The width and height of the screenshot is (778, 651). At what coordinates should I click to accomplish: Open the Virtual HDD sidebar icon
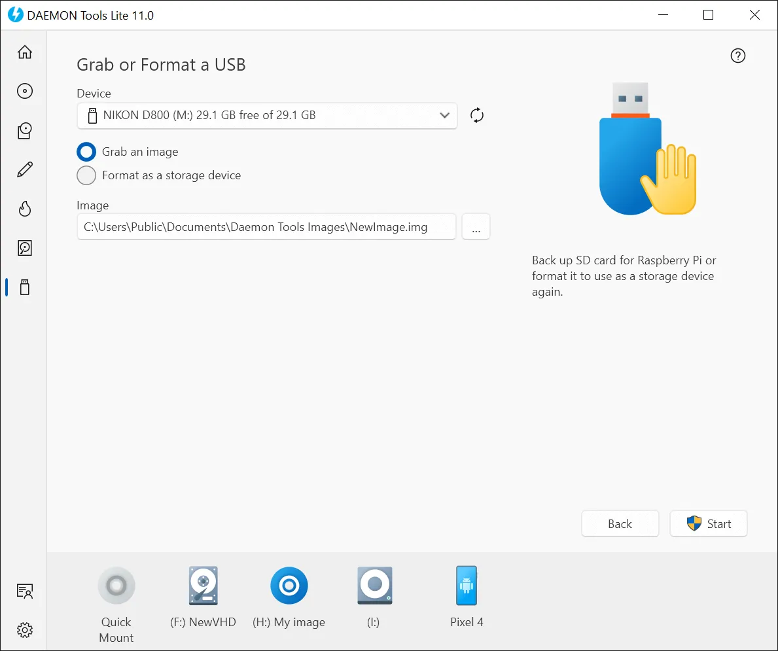coord(25,248)
